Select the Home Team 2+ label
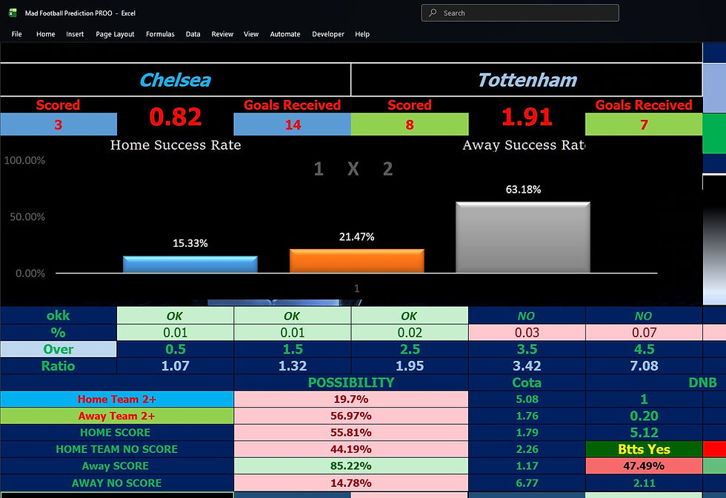726x498 pixels. click(117, 399)
